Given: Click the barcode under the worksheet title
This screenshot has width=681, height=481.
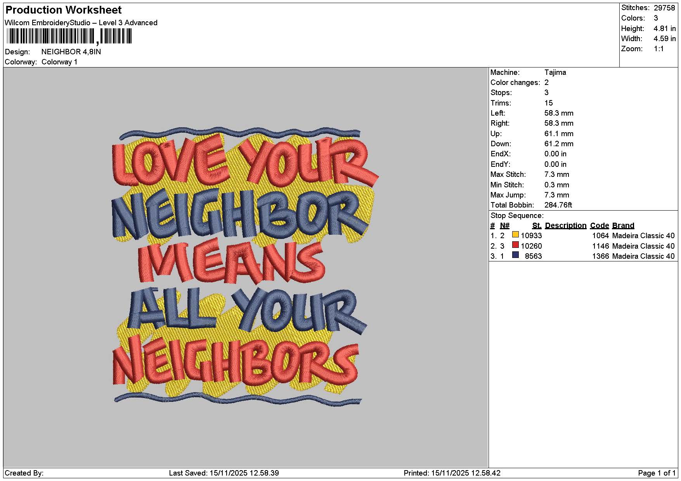Looking at the screenshot, I should point(69,37).
